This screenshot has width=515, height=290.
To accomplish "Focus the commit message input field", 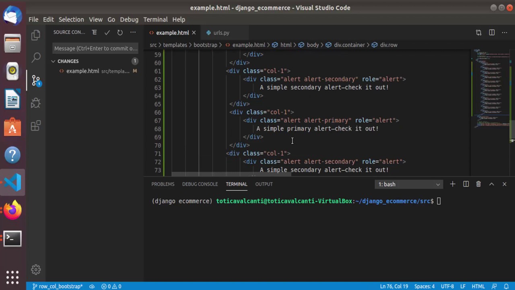I will click(x=96, y=48).
